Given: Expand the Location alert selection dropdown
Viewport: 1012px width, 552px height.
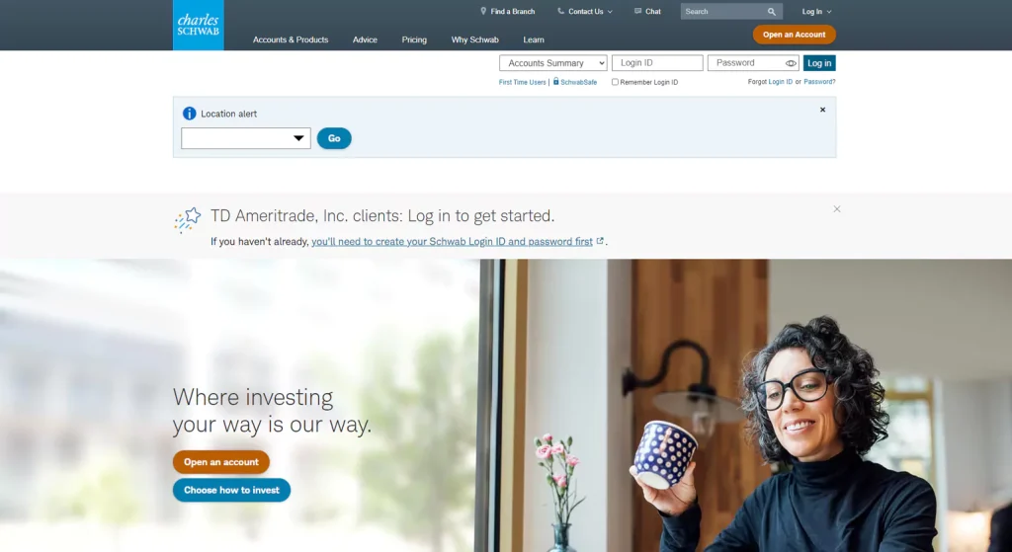Looking at the screenshot, I should (x=246, y=138).
